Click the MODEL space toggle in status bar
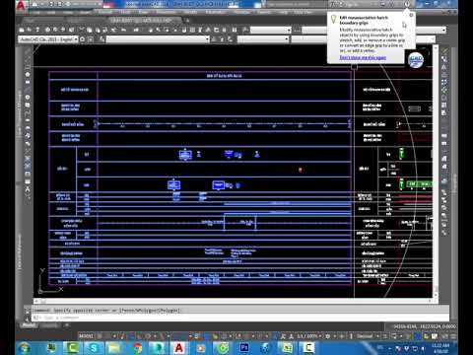The width and height of the screenshot is (473, 355). click(86, 336)
